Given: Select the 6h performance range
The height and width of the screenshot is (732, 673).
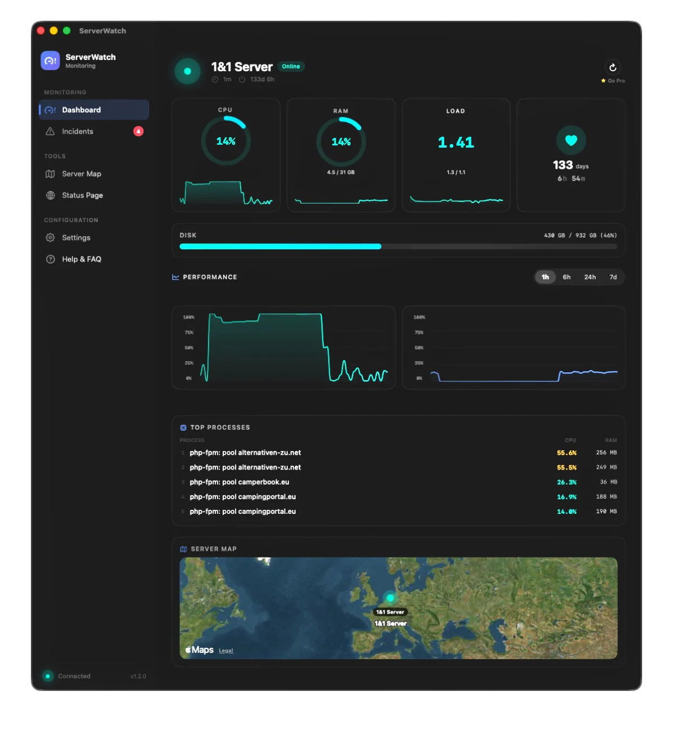Looking at the screenshot, I should click(566, 277).
